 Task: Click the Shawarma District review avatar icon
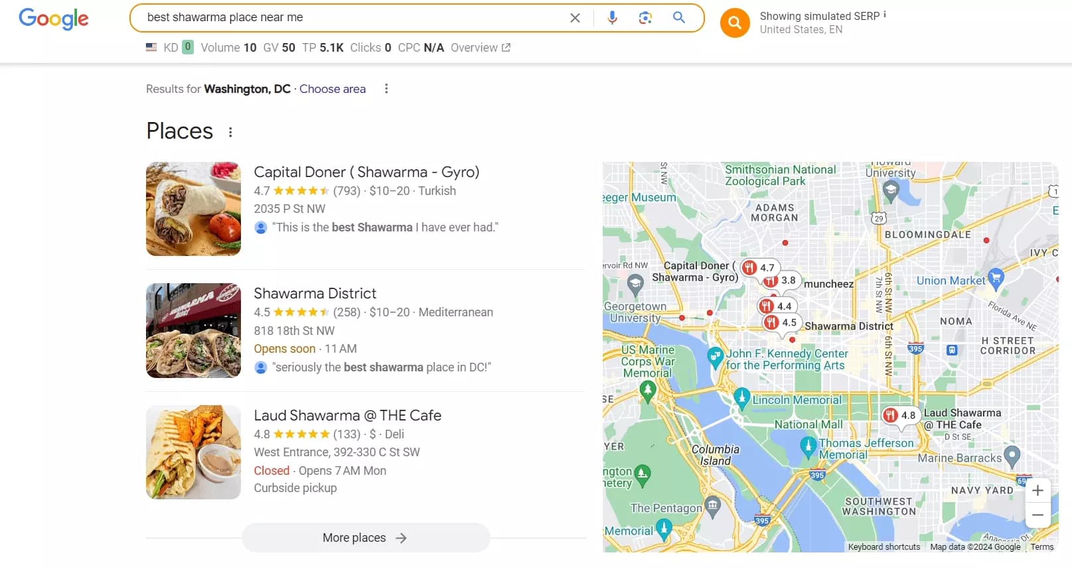pos(261,367)
